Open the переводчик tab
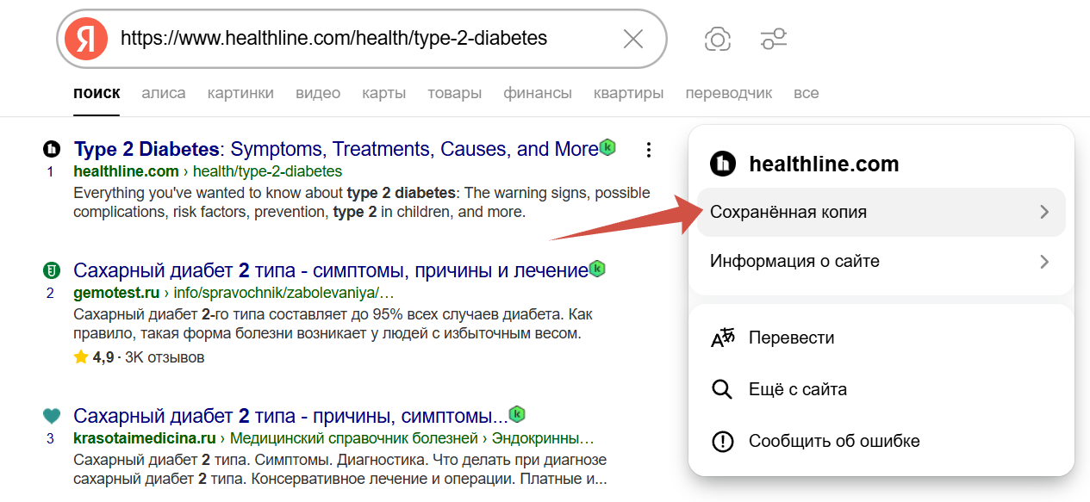The height and width of the screenshot is (502, 1090). pyautogui.click(x=728, y=93)
